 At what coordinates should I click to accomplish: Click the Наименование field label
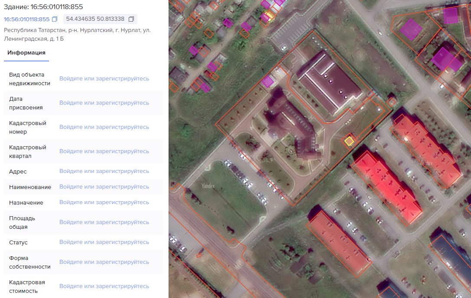30,187
